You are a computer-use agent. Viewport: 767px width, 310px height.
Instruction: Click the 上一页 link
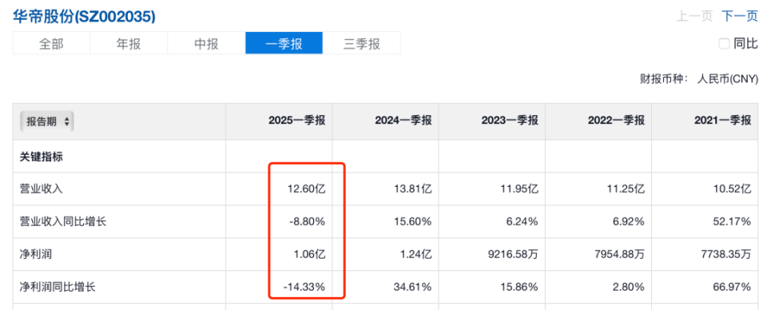[694, 16]
